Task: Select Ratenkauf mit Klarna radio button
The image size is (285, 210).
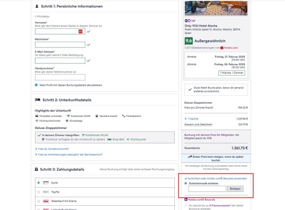Action: (x=39, y=201)
